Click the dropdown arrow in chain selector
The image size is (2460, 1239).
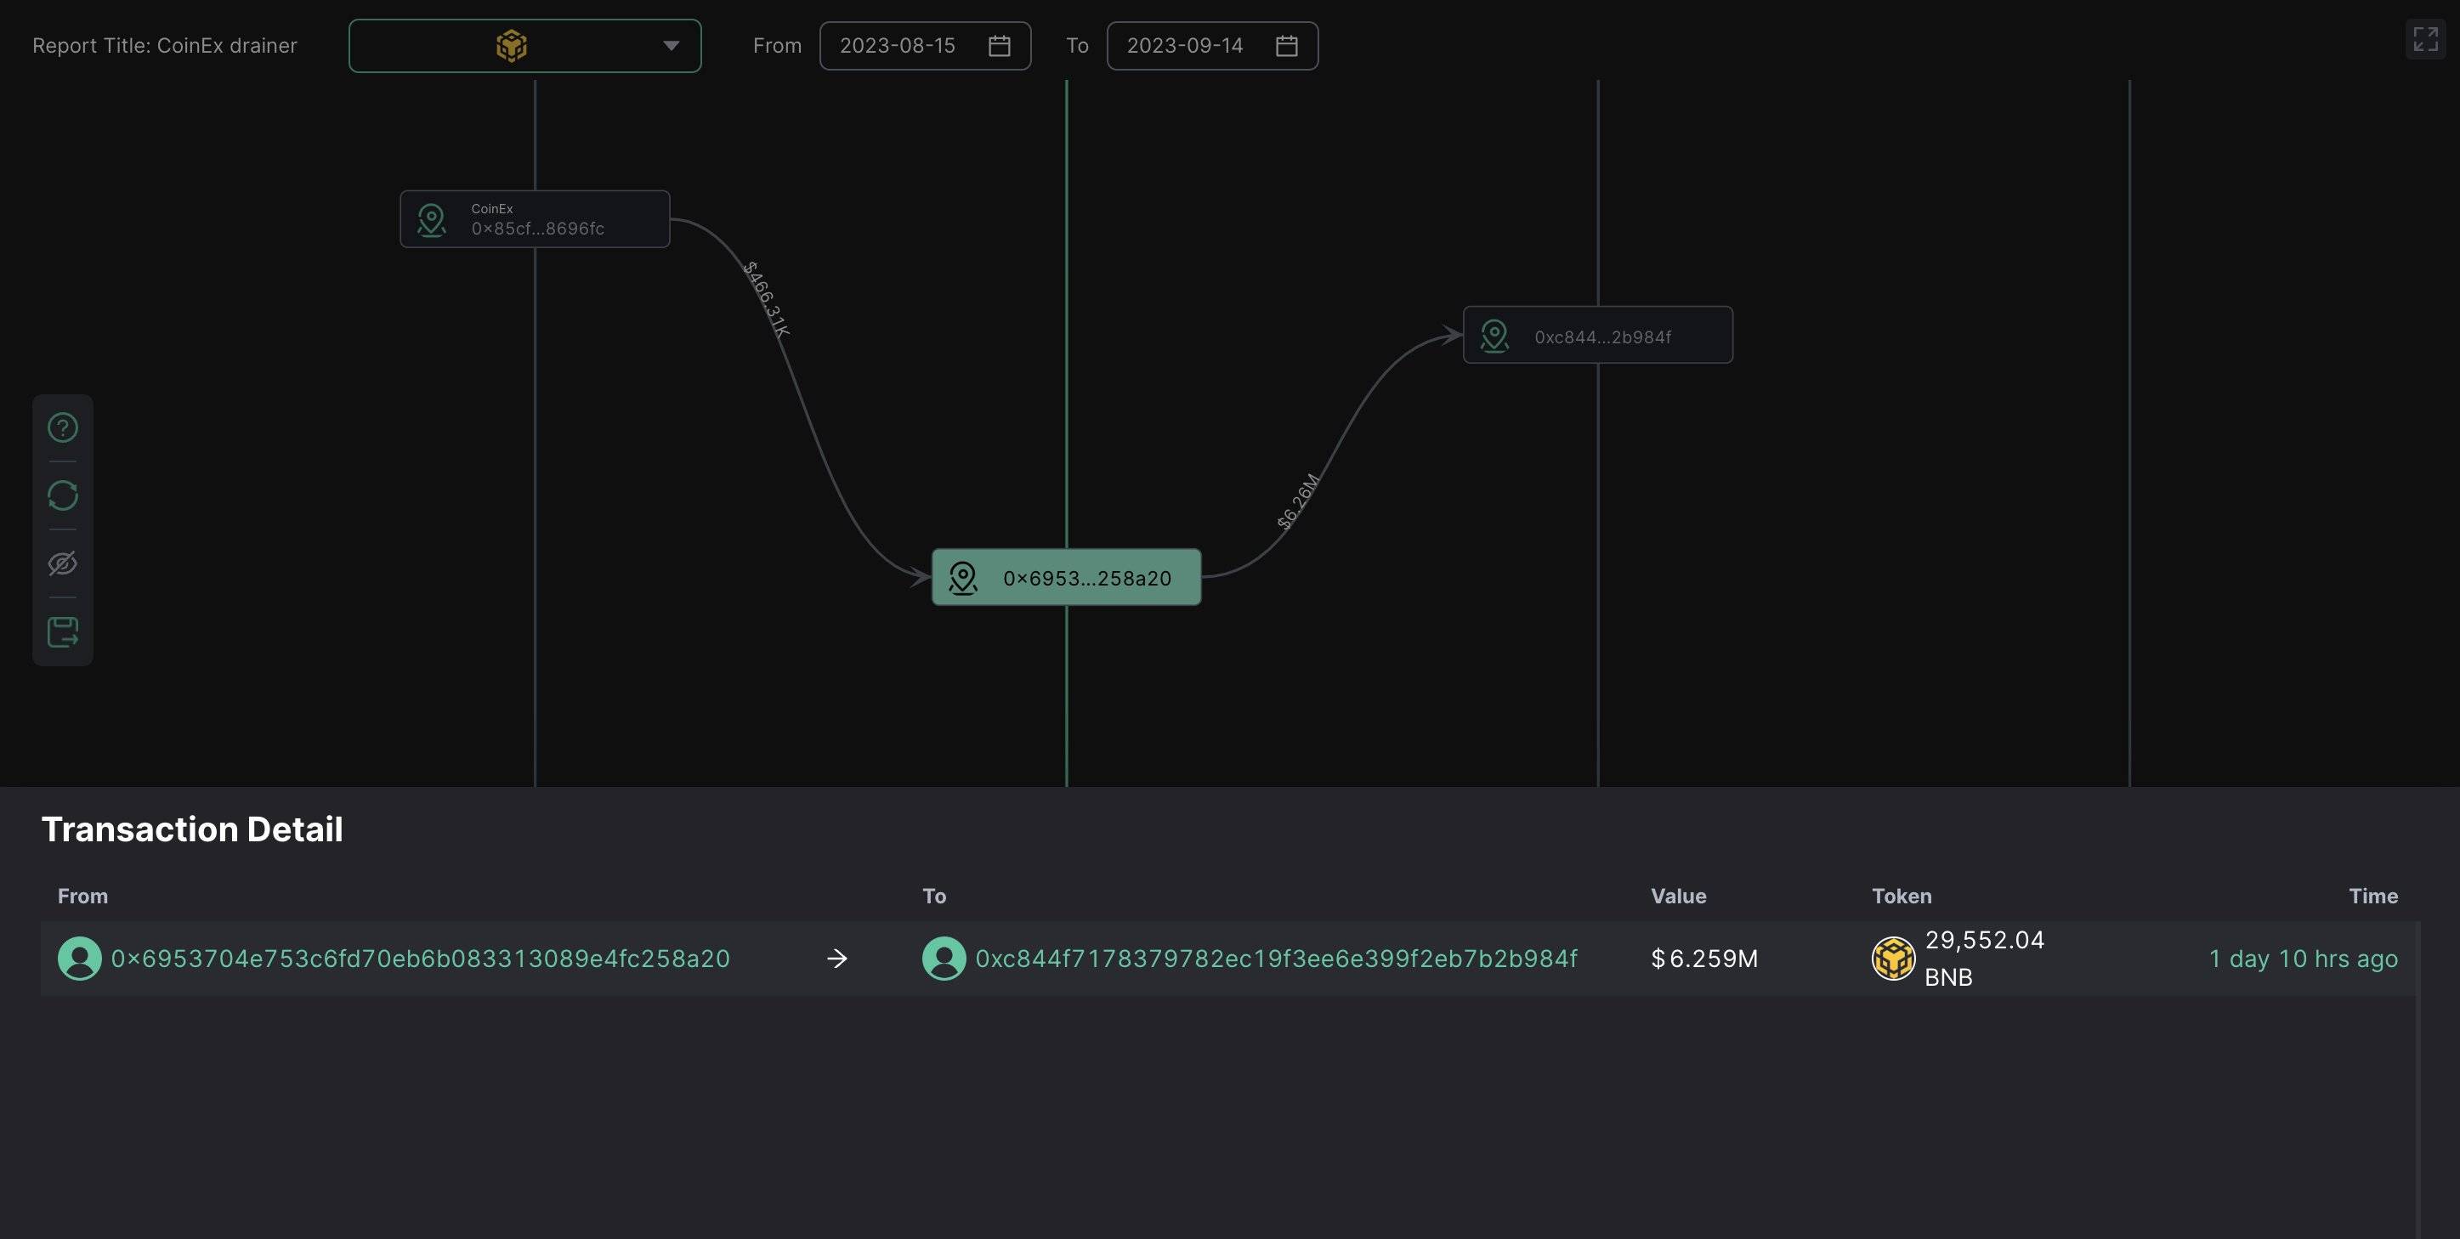pos(672,46)
